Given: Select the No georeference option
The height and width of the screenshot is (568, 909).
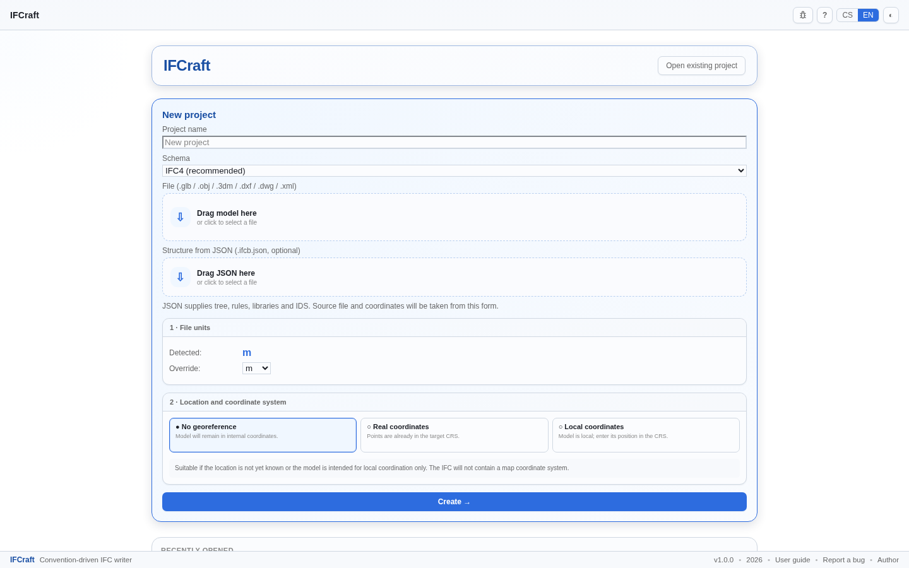Looking at the screenshot, I should coord(263,435).
